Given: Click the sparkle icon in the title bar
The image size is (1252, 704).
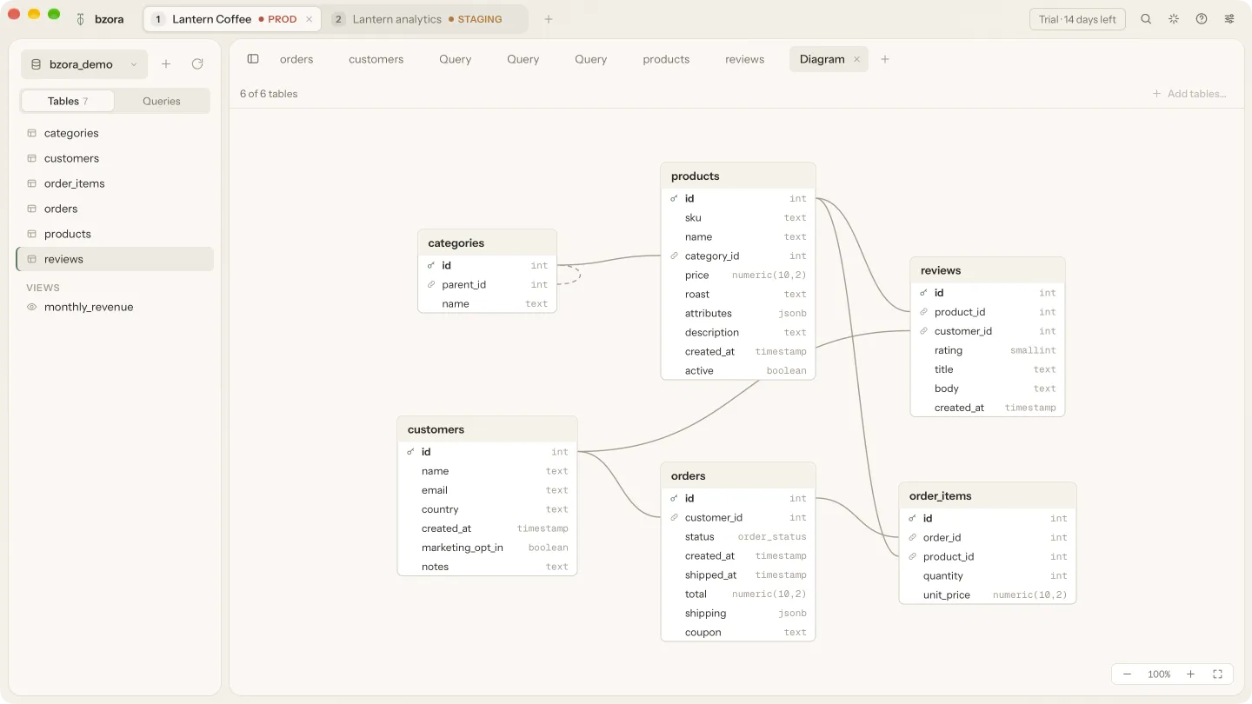Looking at the screenshot, I should [1174, 19].
